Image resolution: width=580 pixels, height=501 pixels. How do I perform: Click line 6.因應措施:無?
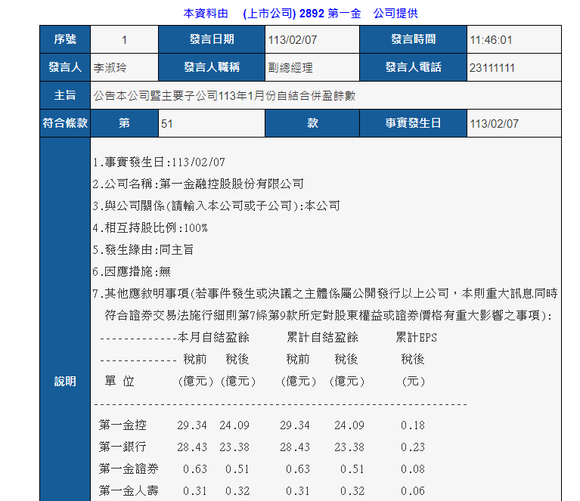tap(132, 272)
